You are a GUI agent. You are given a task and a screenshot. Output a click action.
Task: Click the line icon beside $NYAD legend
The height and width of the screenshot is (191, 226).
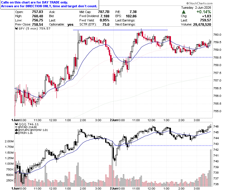tap(16, 127)
